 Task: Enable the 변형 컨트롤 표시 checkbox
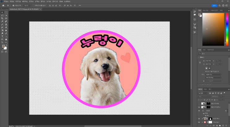33,6
